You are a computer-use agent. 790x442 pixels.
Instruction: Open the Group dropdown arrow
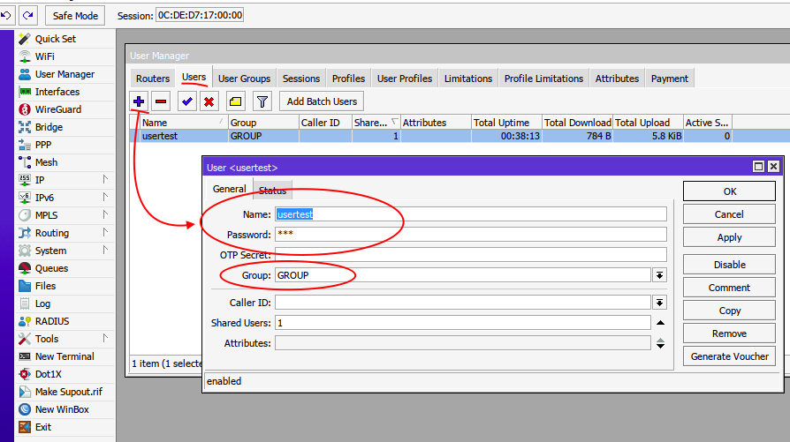point(659,275)
